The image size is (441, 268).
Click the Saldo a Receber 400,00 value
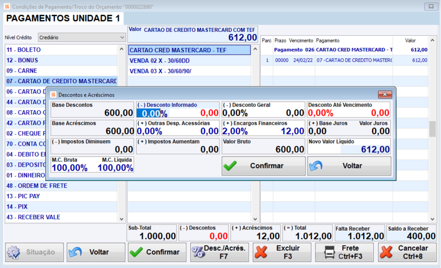pos(421,236)
